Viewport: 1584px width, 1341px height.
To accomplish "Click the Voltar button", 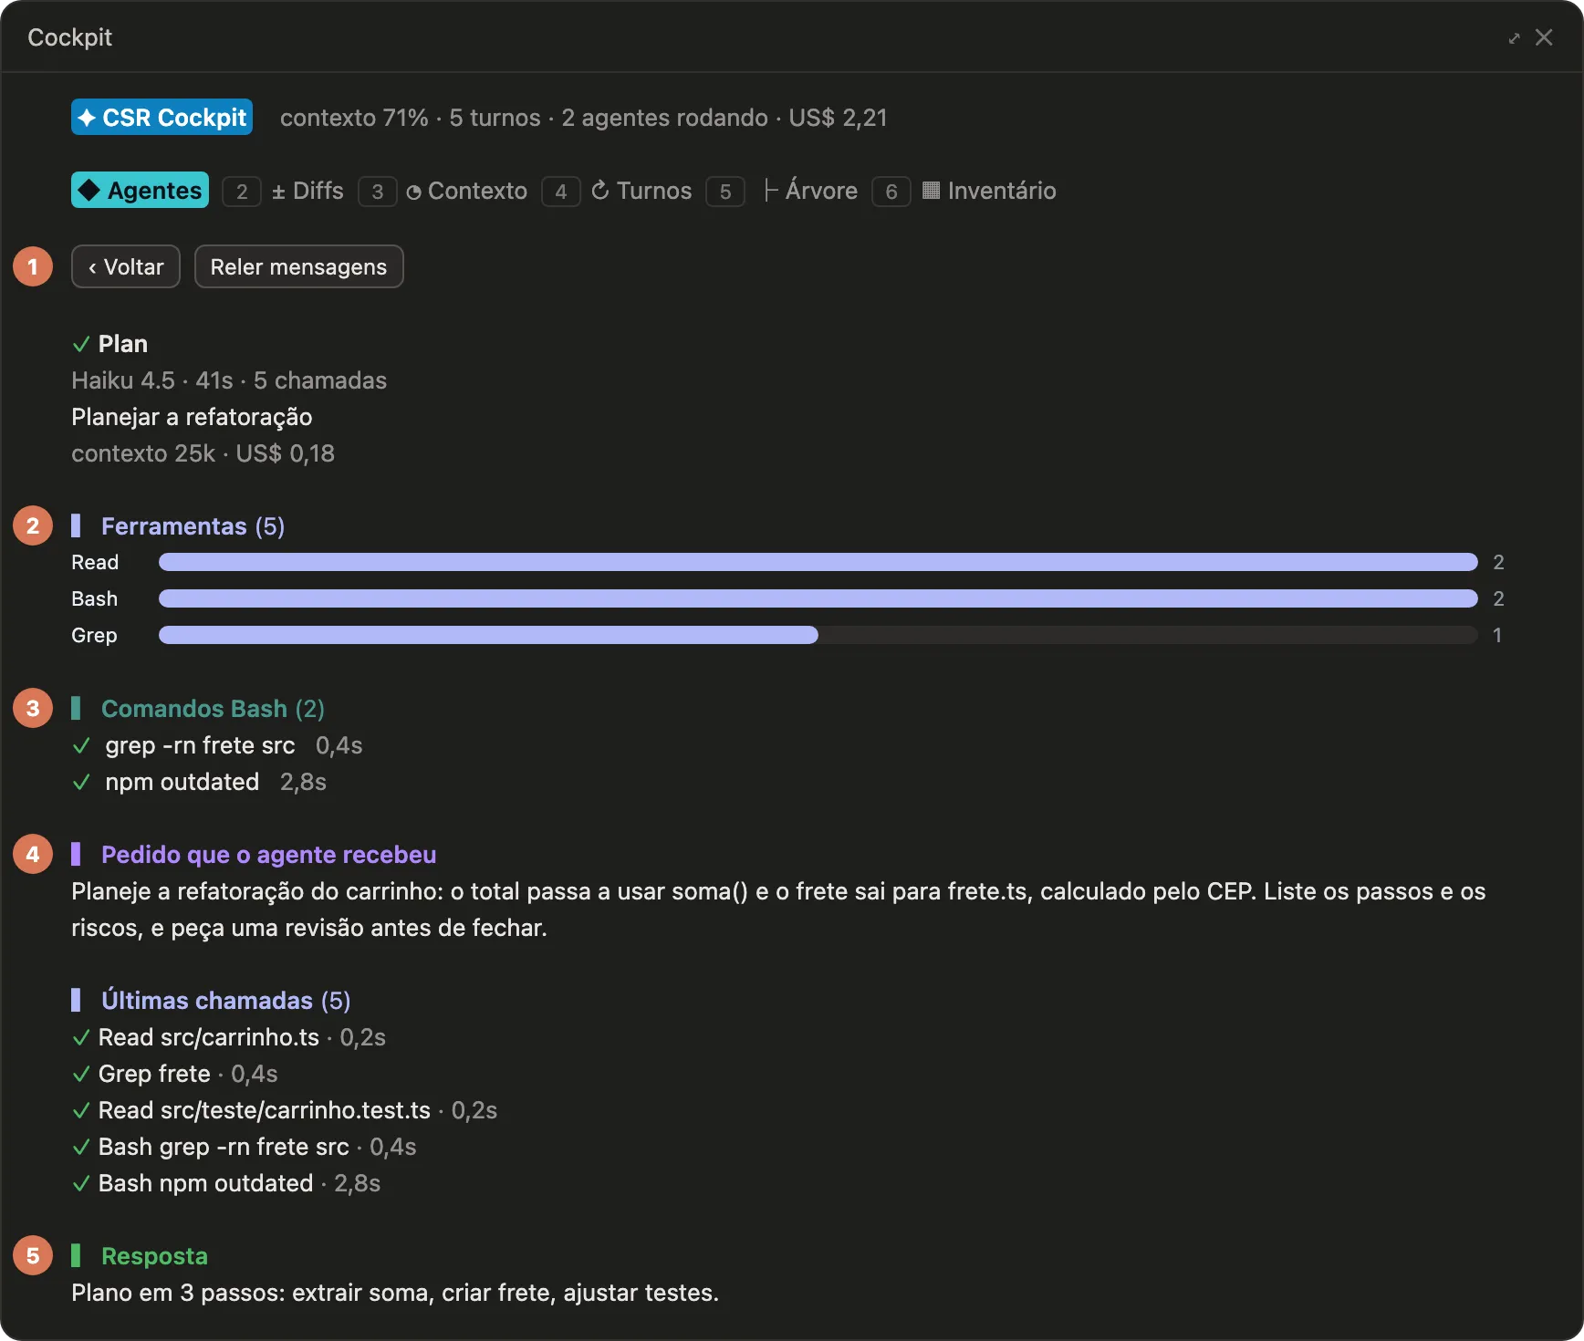I will click(126, 266).
